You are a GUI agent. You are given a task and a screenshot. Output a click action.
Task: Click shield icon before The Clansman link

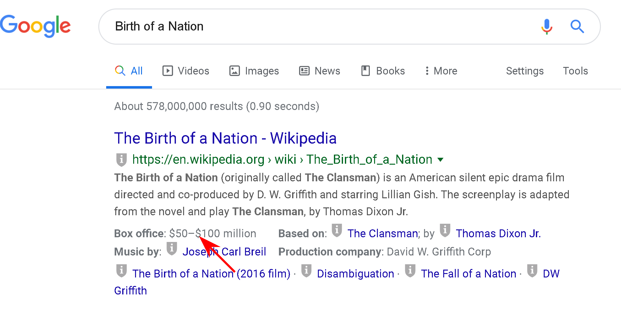coord(337,230)
